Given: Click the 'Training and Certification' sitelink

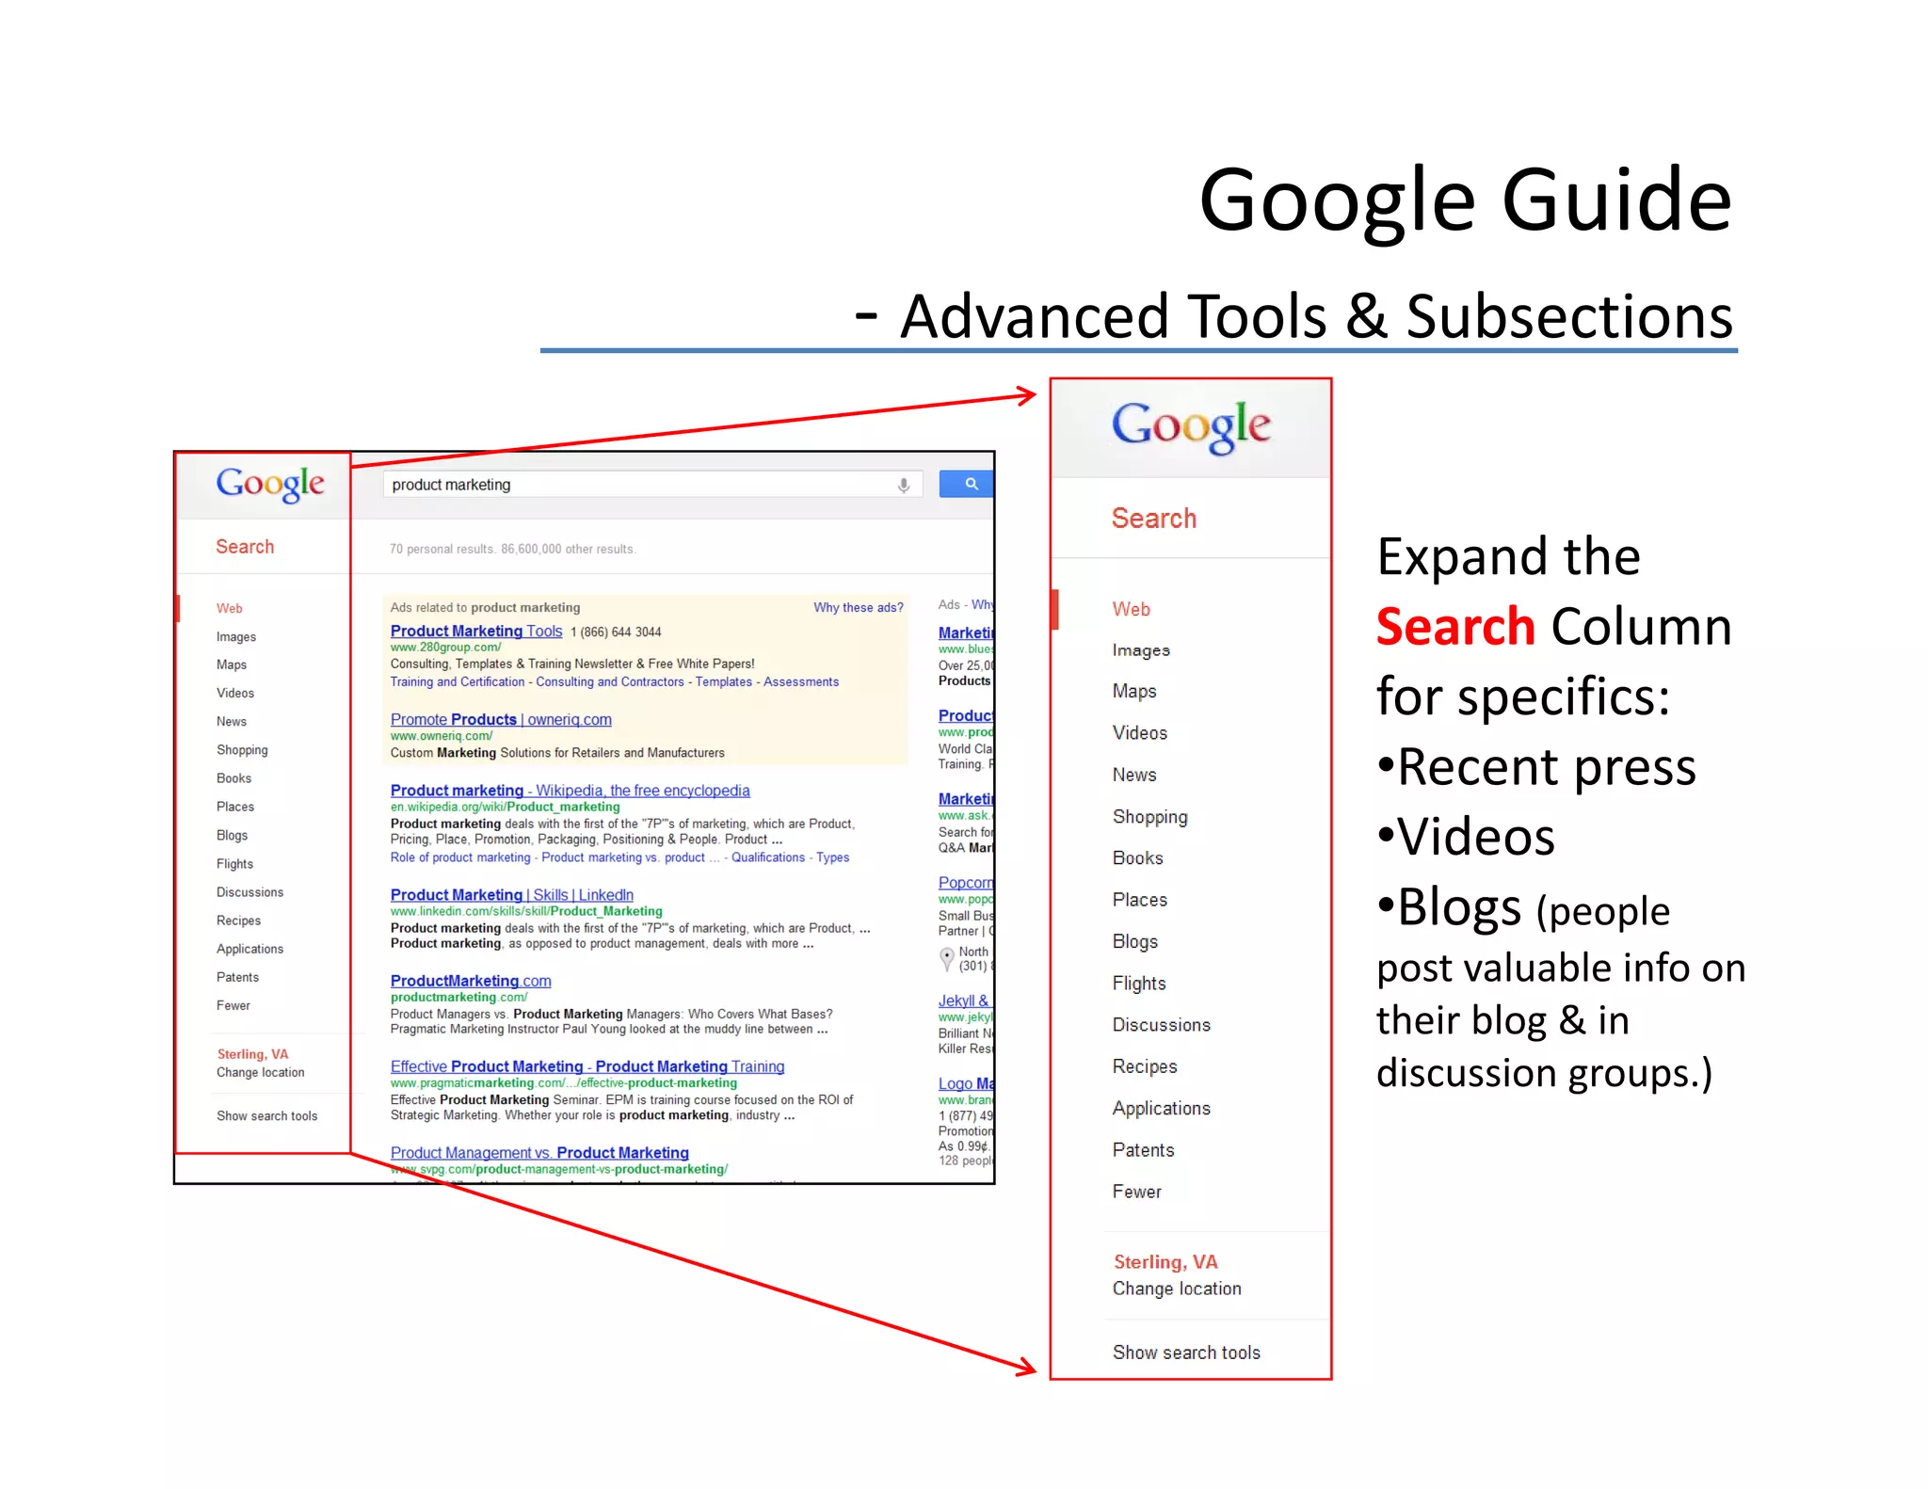Looking at the screenshot, I should (x=458, y=682).
